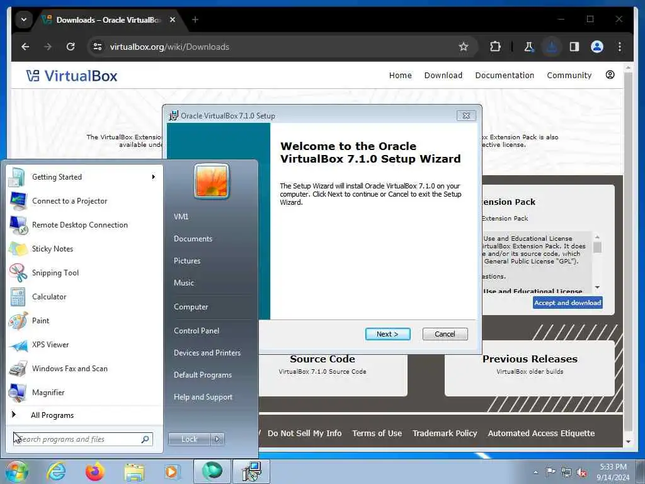Go back in the browser

coord(25,47)
